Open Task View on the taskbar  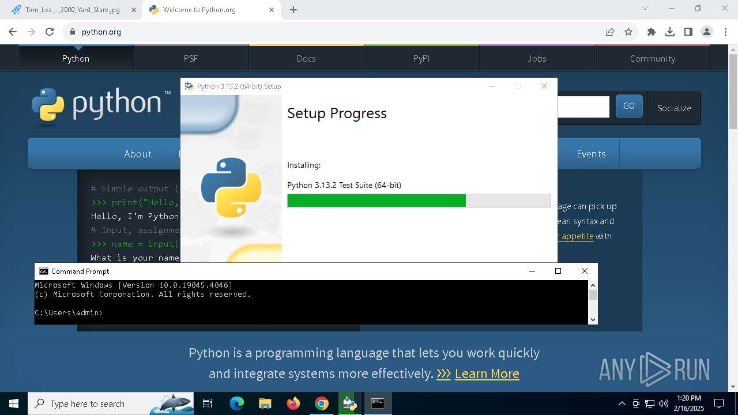[208, 403]
